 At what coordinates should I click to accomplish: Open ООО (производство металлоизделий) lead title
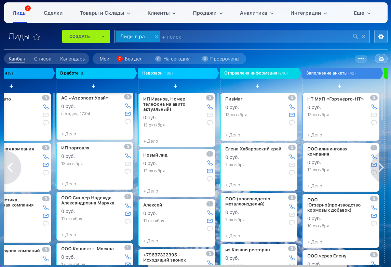pos(247,201)
